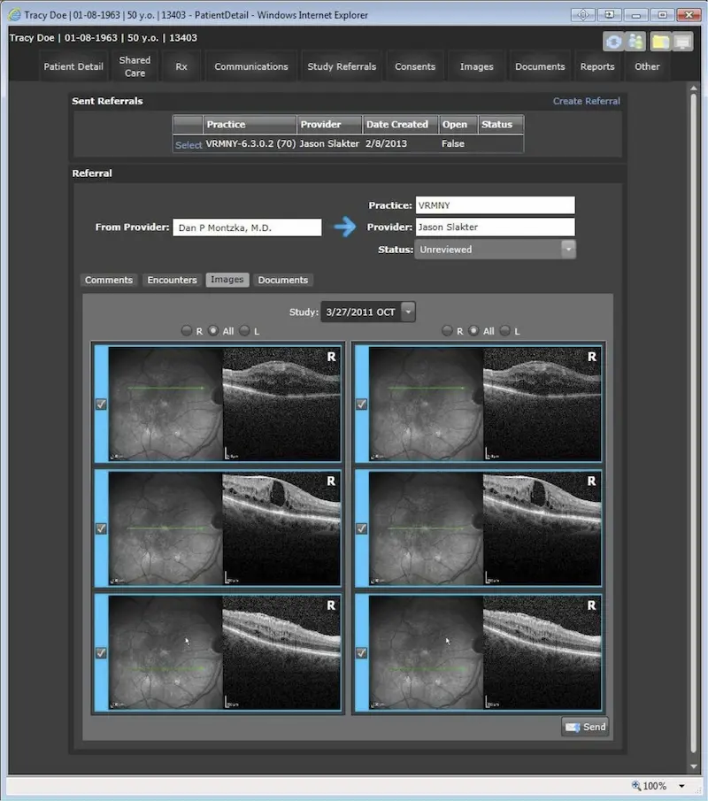Choose the L radio button above the right panel

point(504,331)
